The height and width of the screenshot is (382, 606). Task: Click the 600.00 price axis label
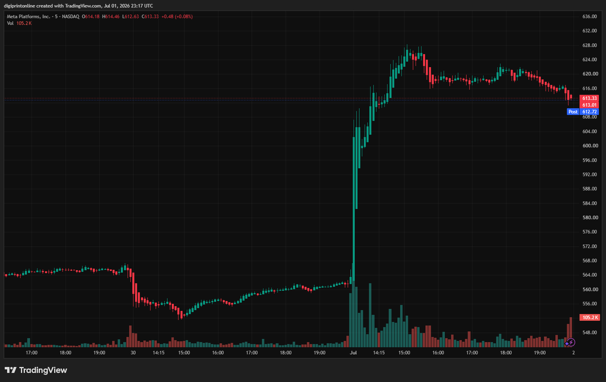(x=590, y=146)
